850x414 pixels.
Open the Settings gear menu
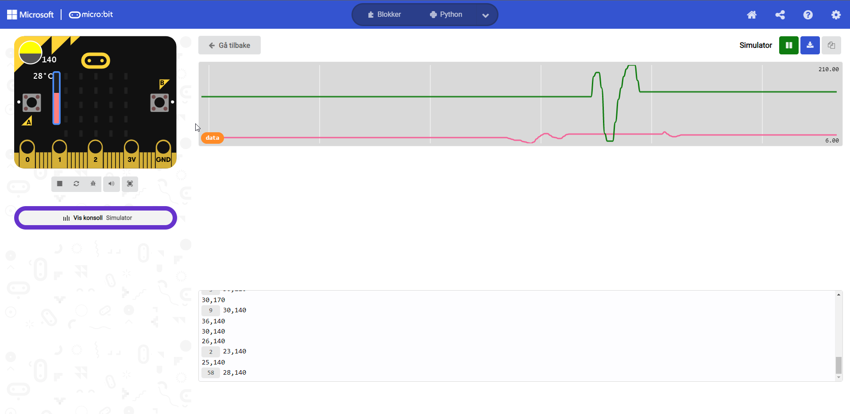[x=836, y=15]
